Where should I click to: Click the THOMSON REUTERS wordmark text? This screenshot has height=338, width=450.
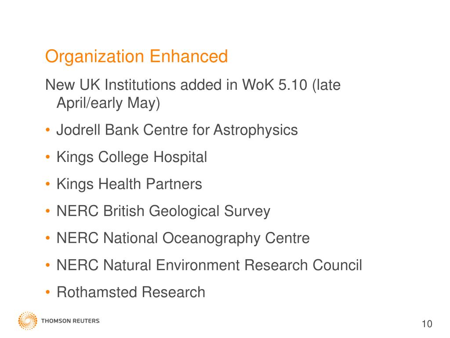[70, 321]
